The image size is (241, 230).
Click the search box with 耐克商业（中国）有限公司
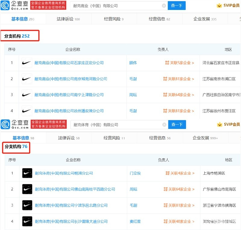point(119,6)
